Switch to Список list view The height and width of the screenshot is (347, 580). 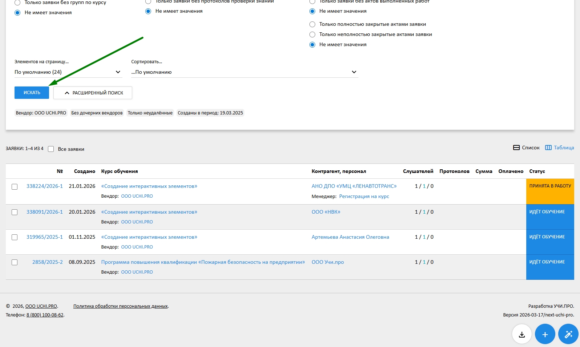[x=526, y=148]
